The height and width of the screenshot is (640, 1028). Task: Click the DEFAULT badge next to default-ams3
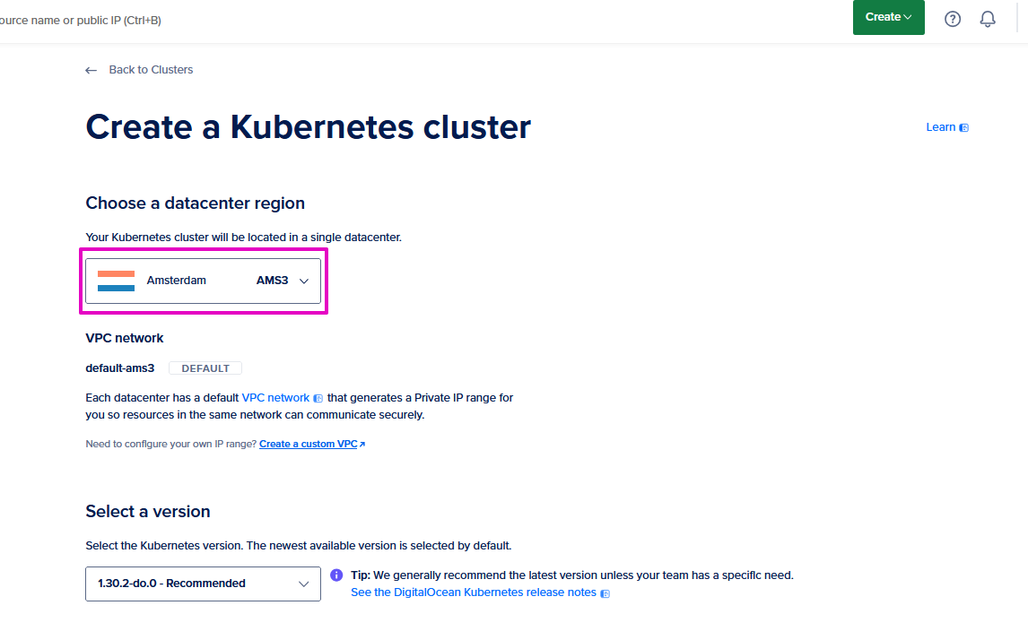[205, 368]
